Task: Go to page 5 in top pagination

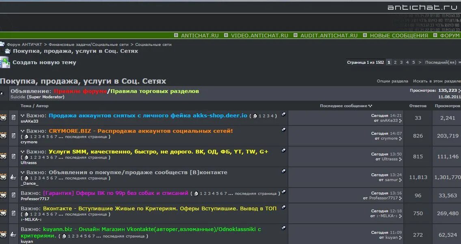Action: [x=413, y=63]
